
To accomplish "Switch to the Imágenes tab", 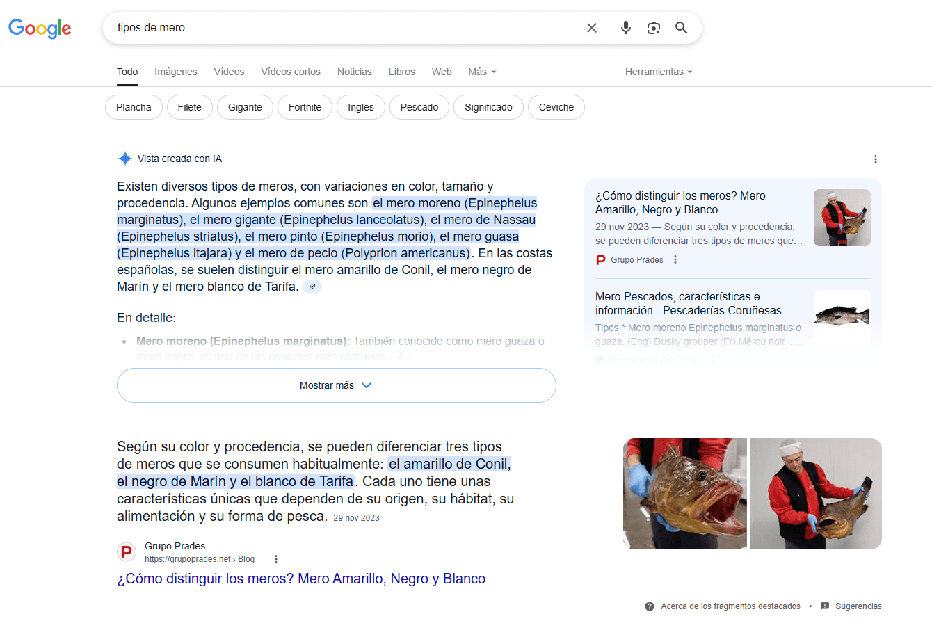I will 176,72.
